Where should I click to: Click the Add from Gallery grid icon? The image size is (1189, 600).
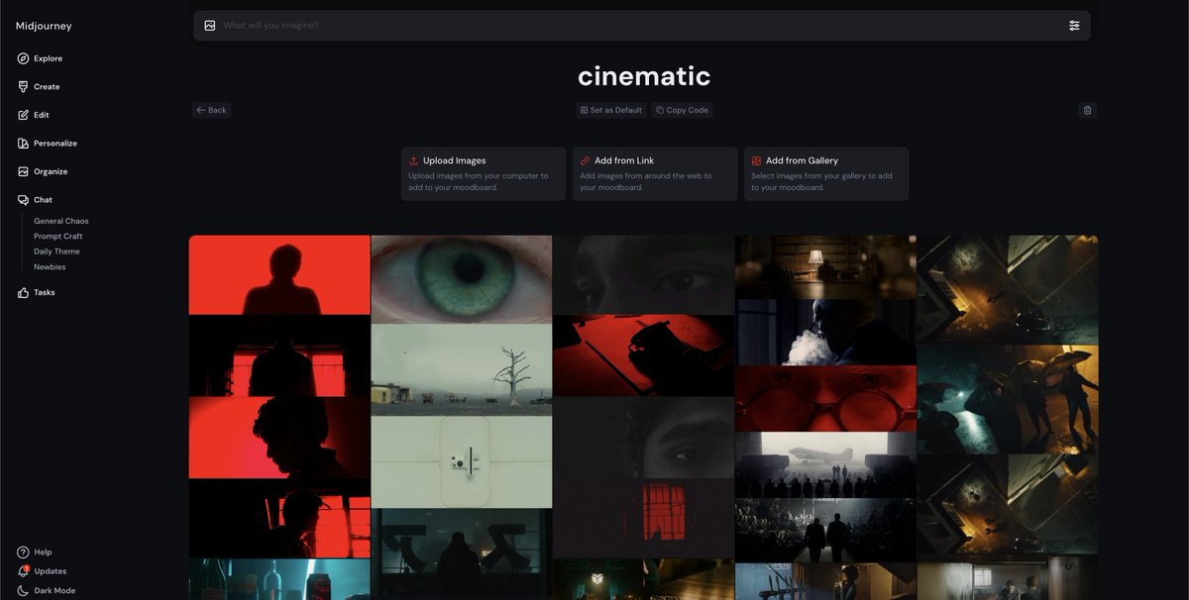pos(756,160)
